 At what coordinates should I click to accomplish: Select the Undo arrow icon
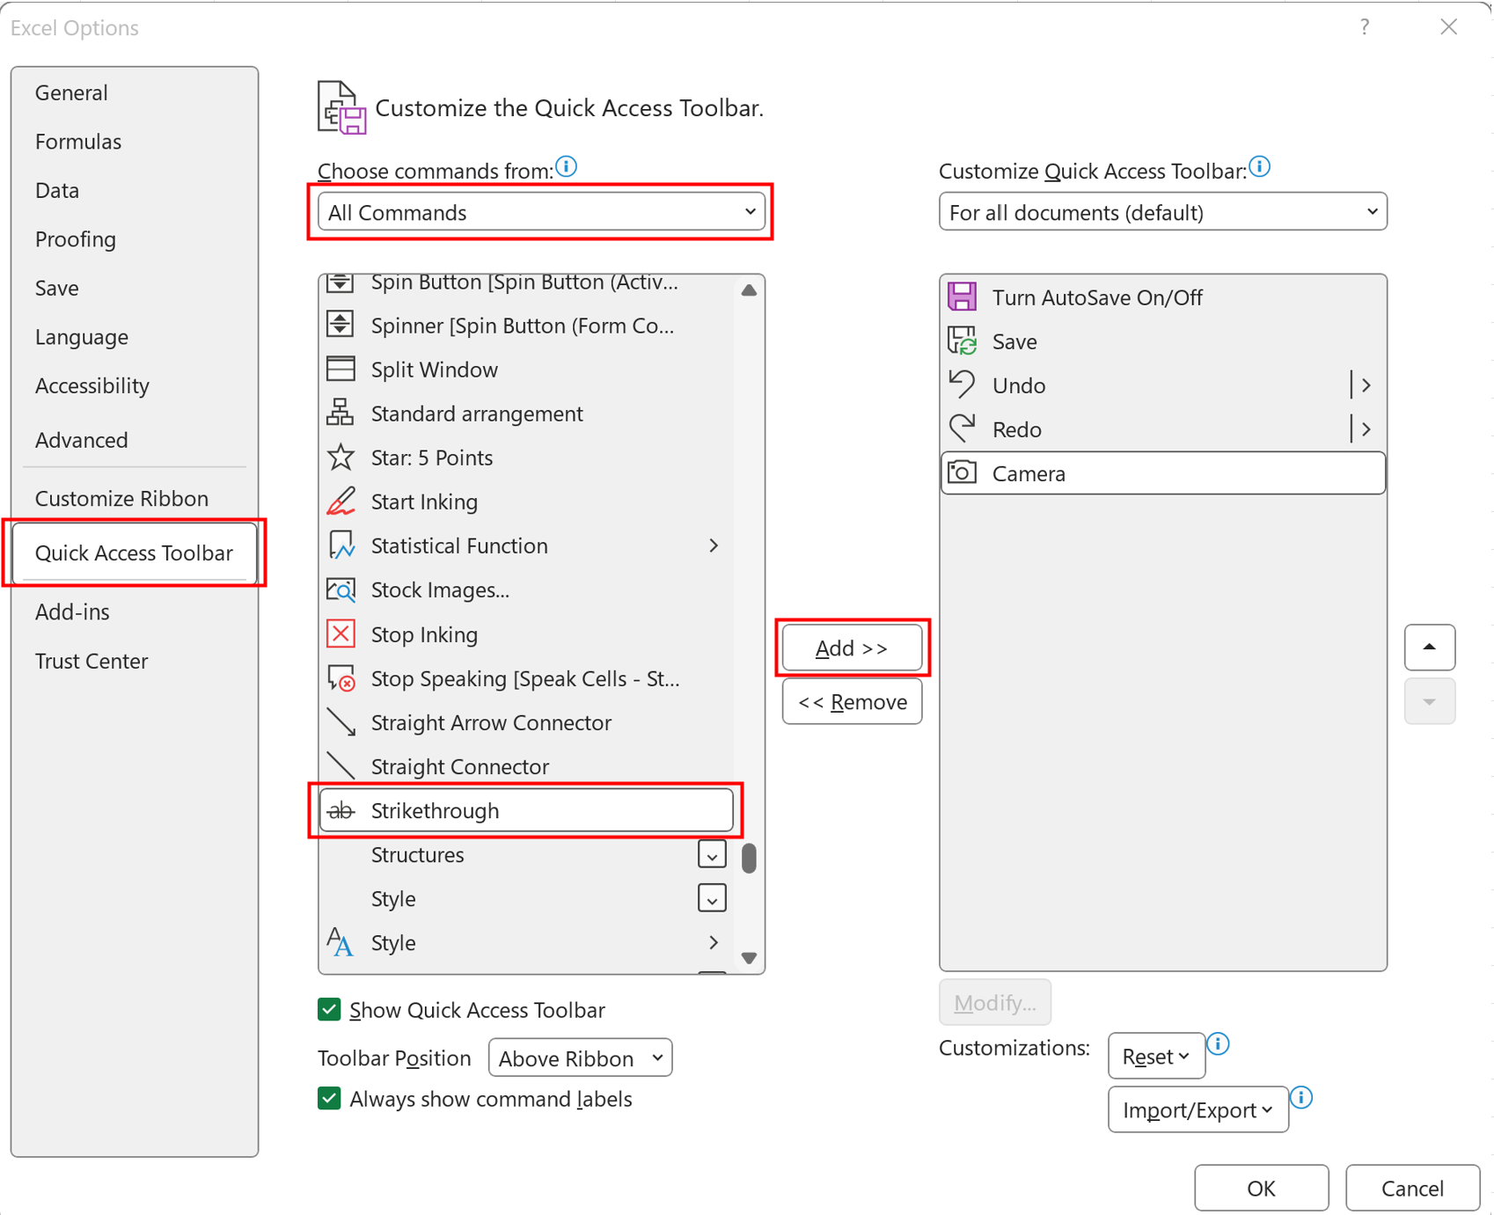pos(963,384)
